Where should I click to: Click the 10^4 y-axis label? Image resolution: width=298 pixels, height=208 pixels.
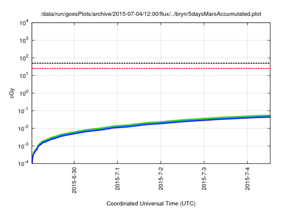coord(24,23)
